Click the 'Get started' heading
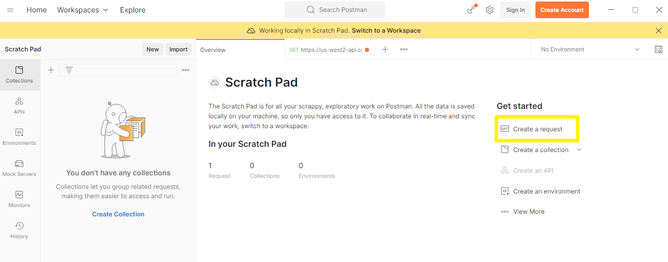 [x=519, y=106]
